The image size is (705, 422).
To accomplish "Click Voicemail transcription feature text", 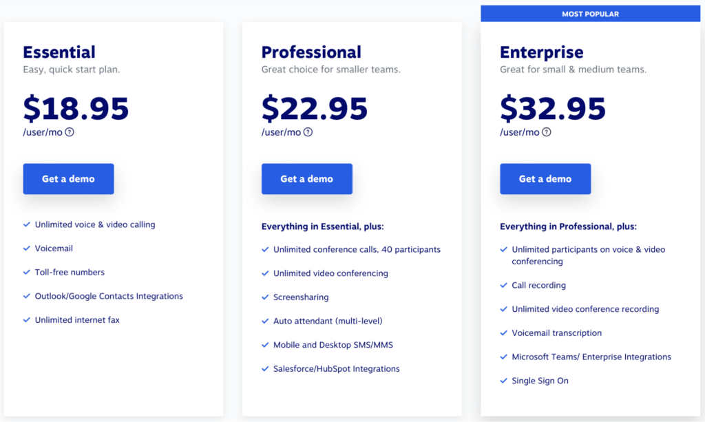I will click(x=556, y=333).
